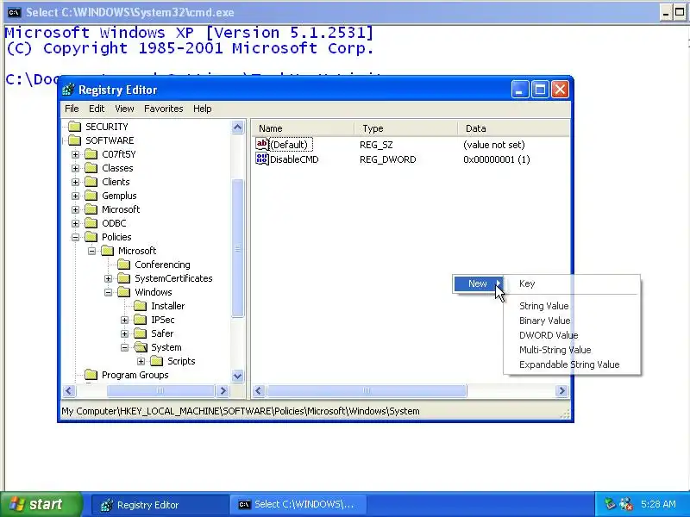The width and height of the screenshot is (690, 517).
Task: Click the cmd.exe title bar icon
Action: (x=15, y=12)
